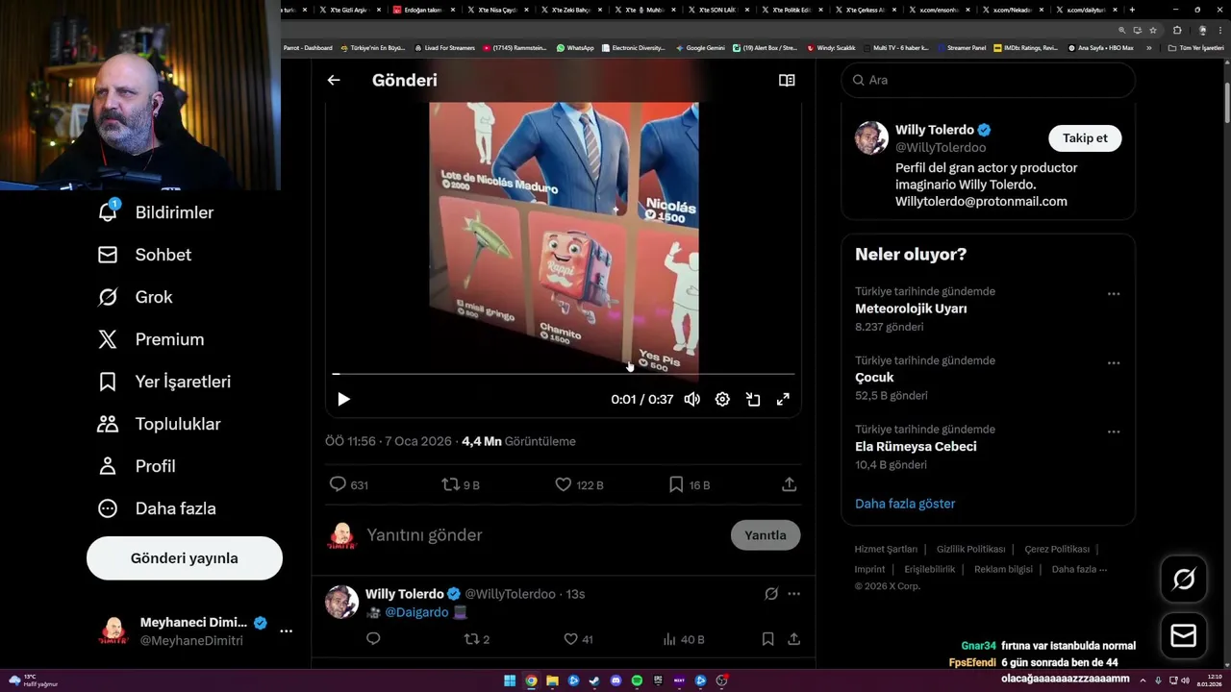Open account menu dots next to Meyhaneci Dimitri
This screenshot has height=692, width=1231.
[x=286, y=631]
